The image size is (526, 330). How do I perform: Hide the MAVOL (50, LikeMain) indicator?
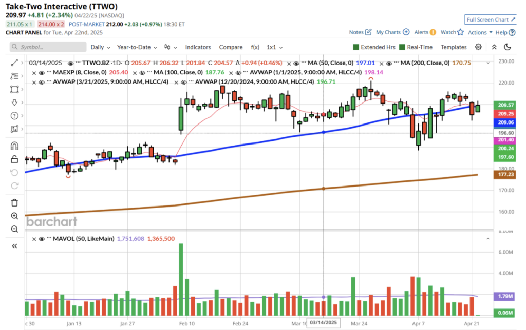tap(42, 239)
